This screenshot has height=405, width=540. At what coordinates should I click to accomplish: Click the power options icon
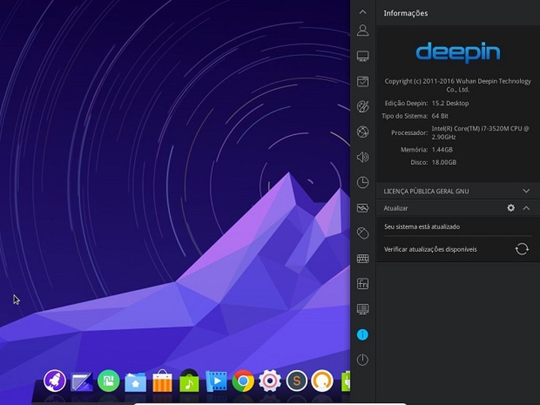click(363, 360)
